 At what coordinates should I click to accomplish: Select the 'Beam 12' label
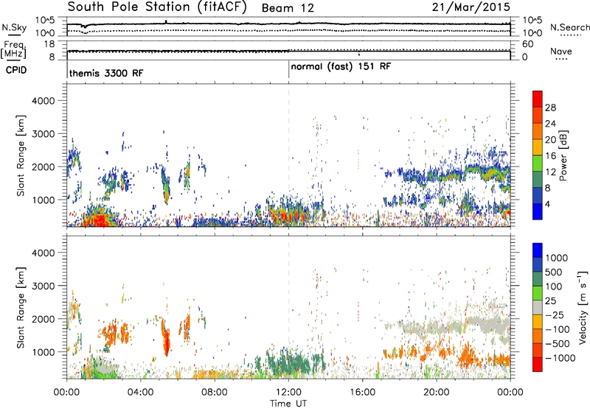[x=288, y=8]
